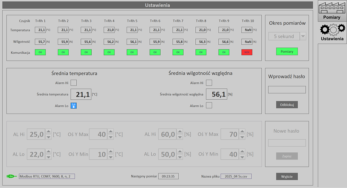Decrease the temperature Oś Y Min value
The image size is (347, 188).
pyautogui.click(x=110, y=157)
